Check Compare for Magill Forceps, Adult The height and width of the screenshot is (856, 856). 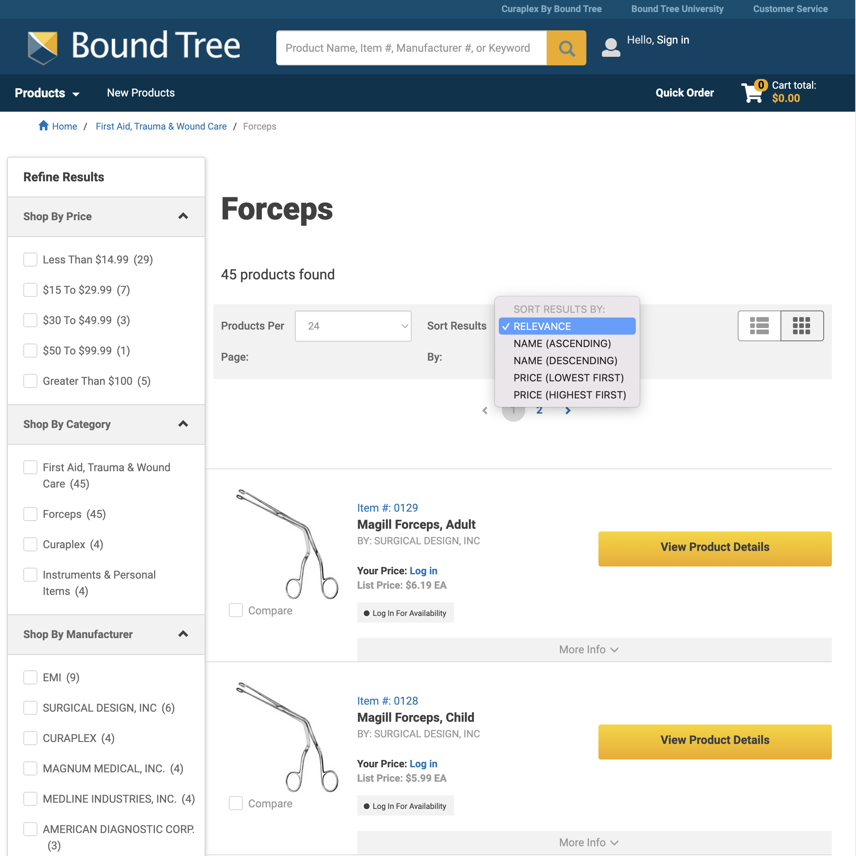click(x=235, y=610)
